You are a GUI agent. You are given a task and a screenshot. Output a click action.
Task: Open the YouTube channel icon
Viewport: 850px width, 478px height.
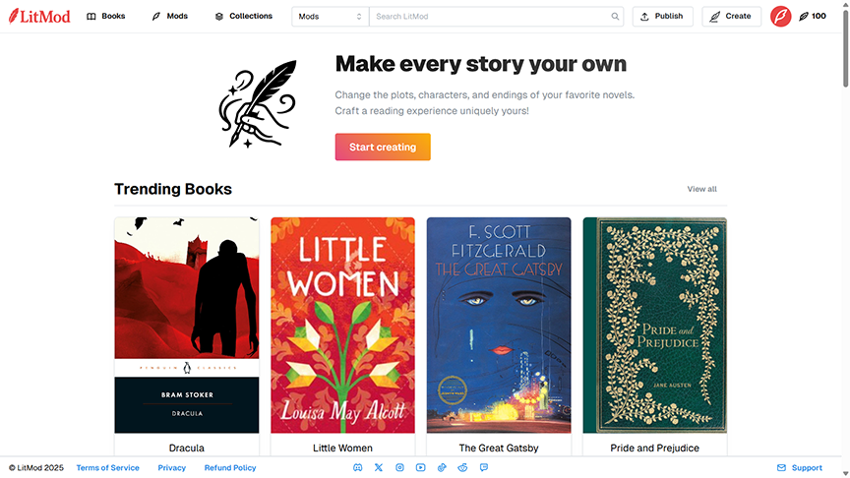(421, 468)
